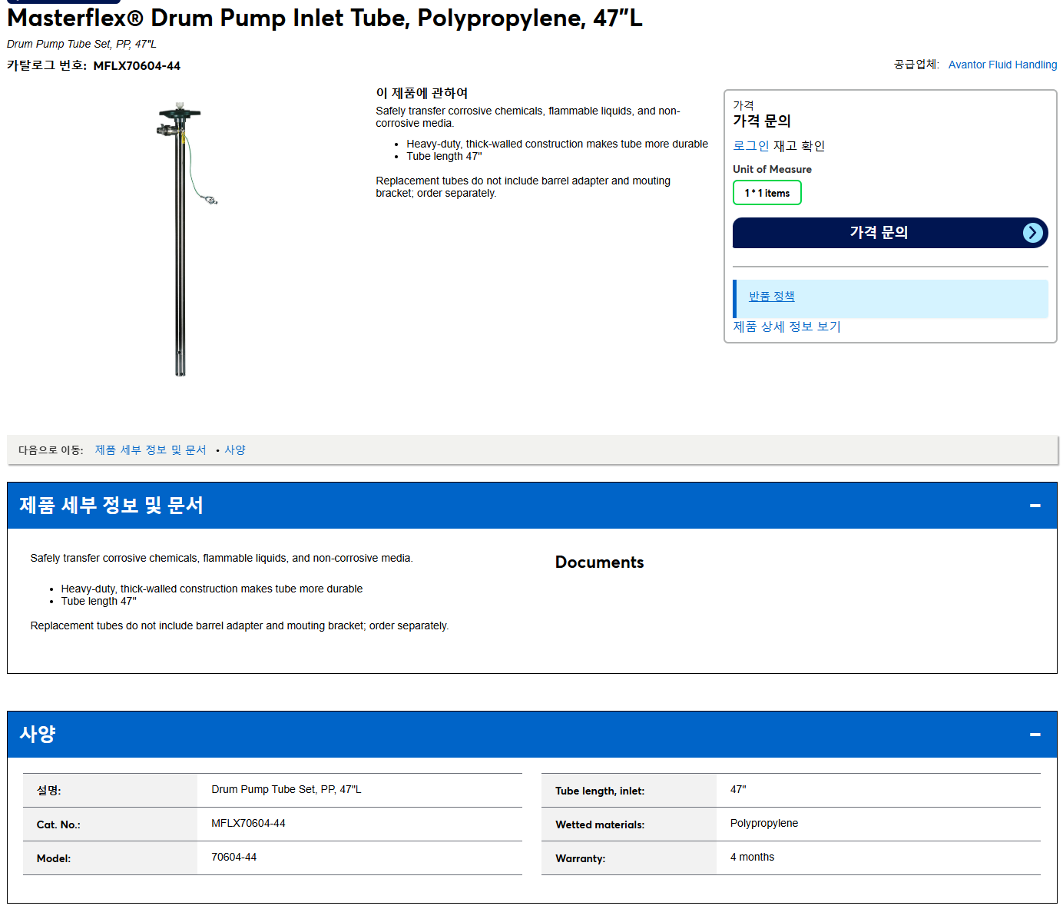Screen dimensions: 1063x919
Task: View 제품 상세 정보 보기 link
Action: (x=786, y=327)
